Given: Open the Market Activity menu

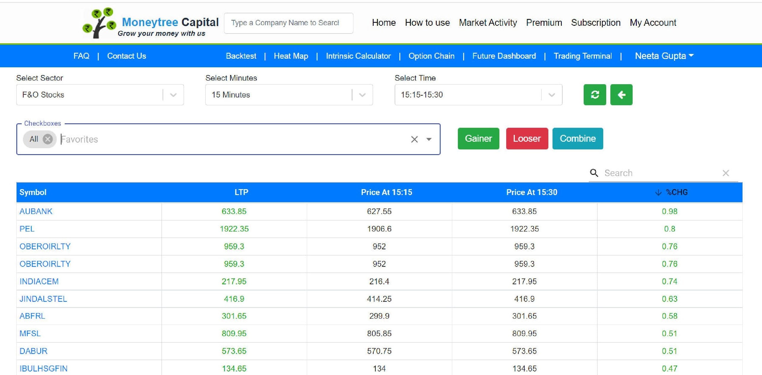Looking at the screenshot, I should point(488,23).
